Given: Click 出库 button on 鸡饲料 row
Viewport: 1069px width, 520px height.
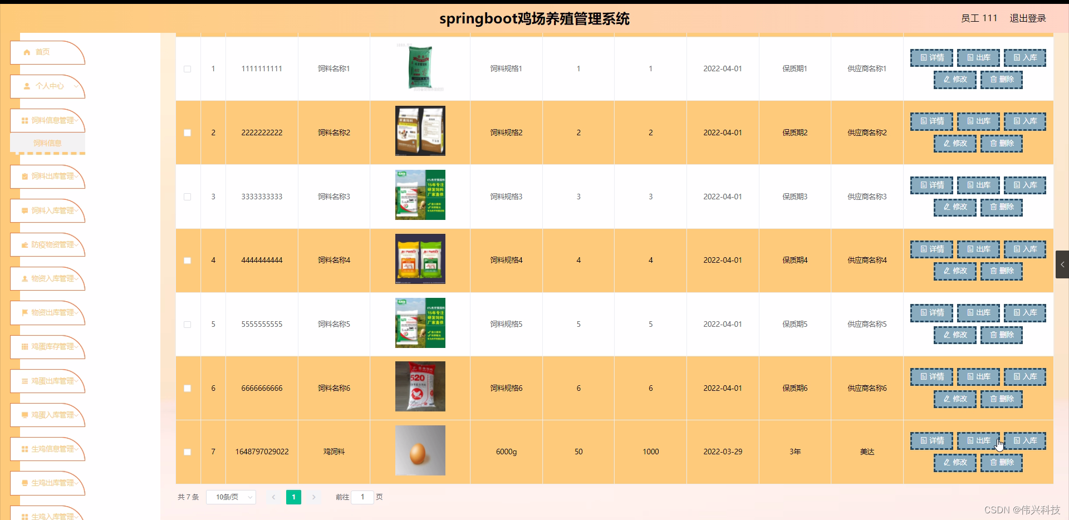Looking at the screenshot, I should pos(978,440).
